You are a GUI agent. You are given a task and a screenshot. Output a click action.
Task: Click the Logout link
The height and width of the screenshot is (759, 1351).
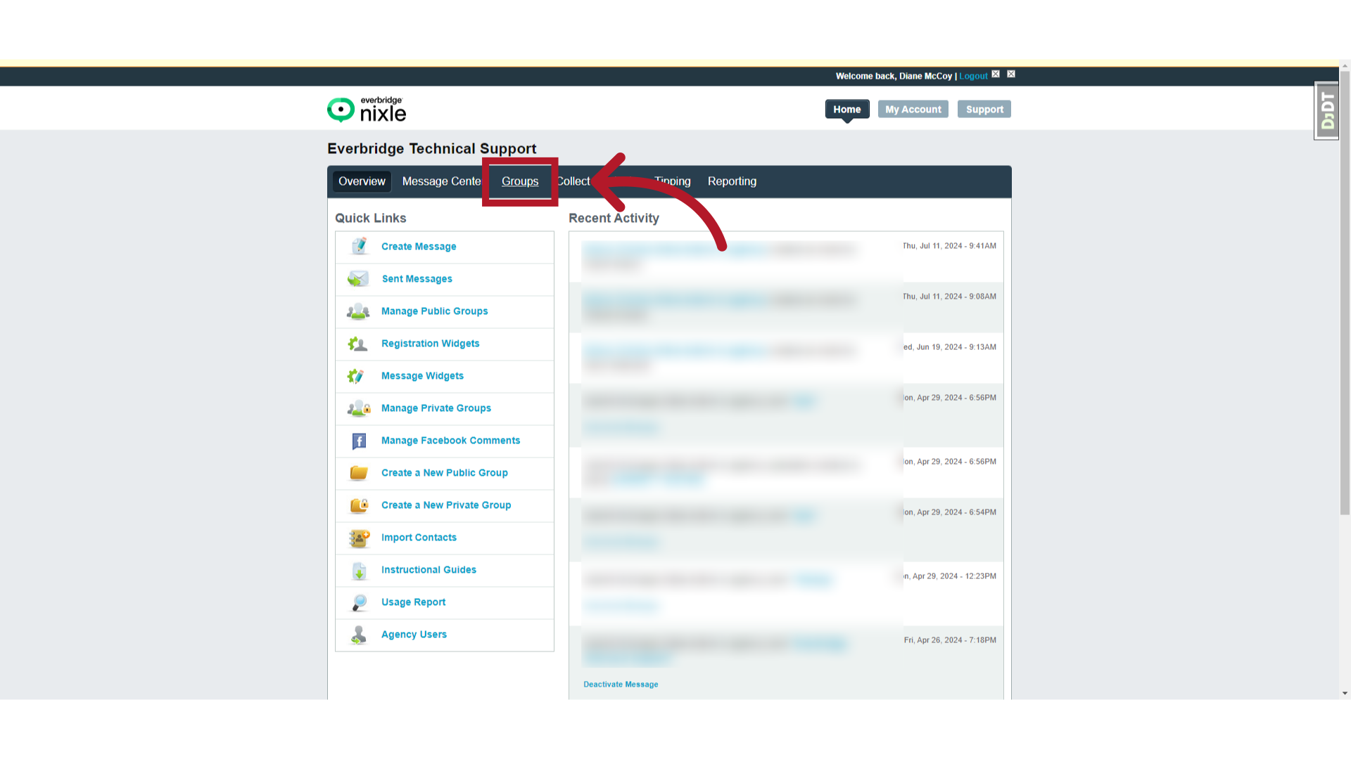(x=973, y=76)
